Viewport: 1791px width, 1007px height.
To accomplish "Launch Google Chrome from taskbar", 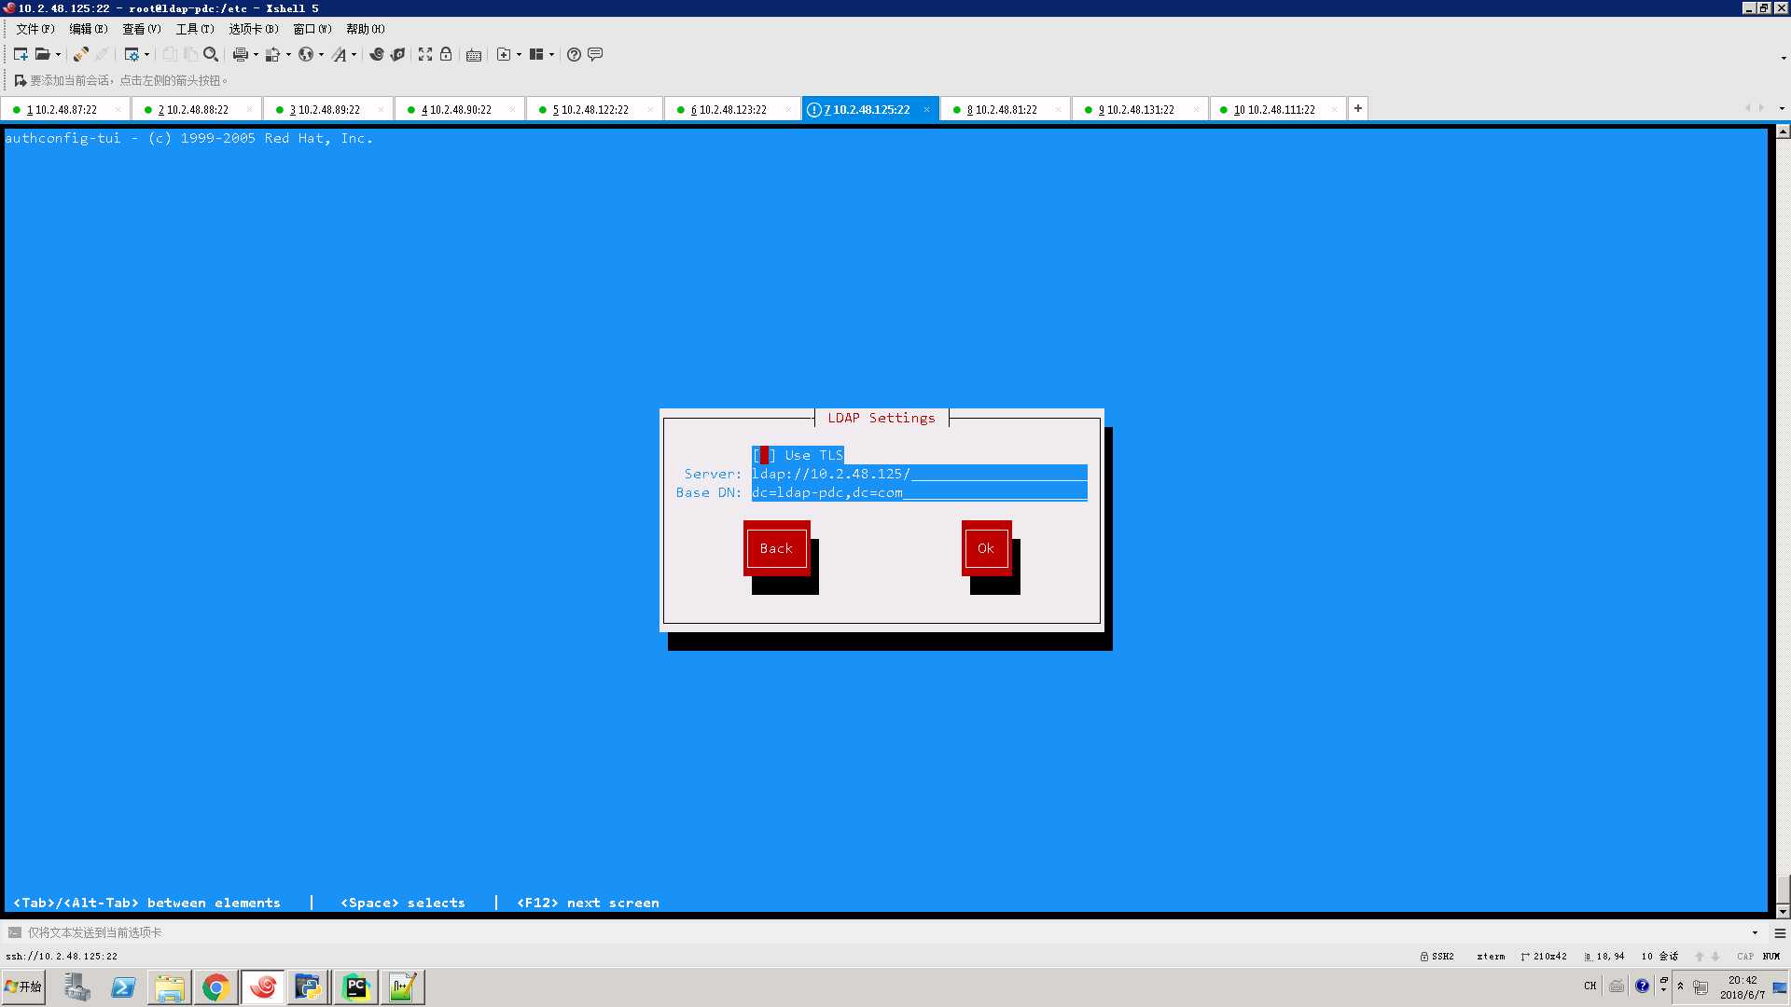I will (215, 987).
